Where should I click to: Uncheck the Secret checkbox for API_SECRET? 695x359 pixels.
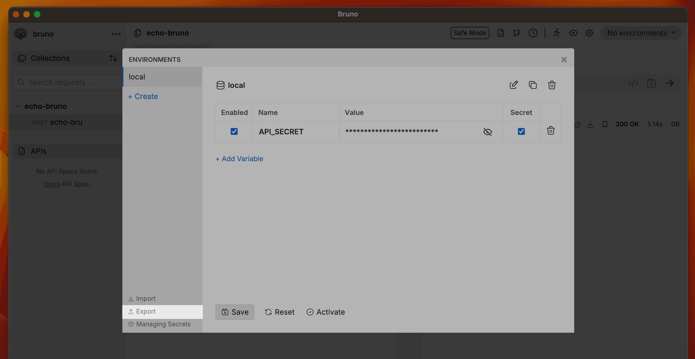point(521,131)
